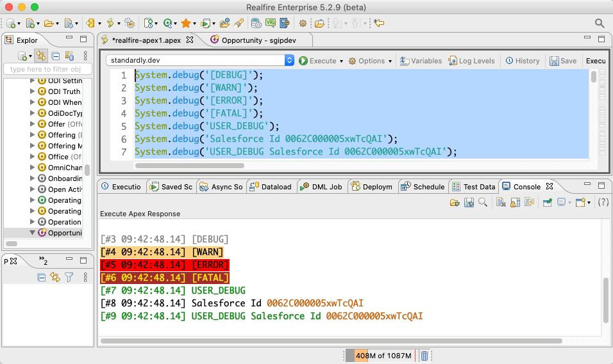Expand the Office tree node
Screen dimensions: 613x364
pyautogui.click(x=33, y=157)
